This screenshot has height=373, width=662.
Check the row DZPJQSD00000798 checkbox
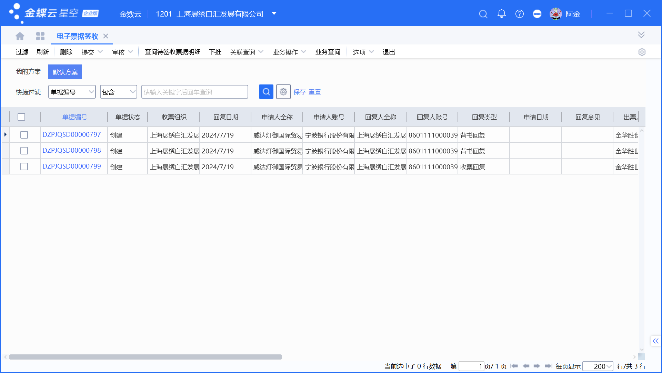click(24, 151)
